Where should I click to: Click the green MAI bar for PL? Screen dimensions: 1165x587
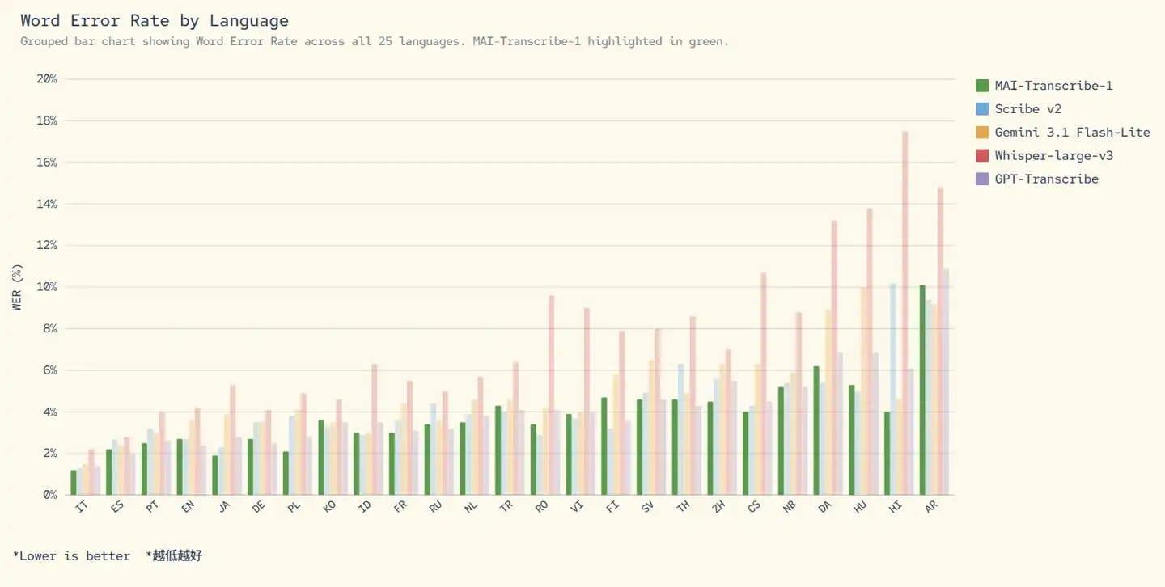coord(286,473)
